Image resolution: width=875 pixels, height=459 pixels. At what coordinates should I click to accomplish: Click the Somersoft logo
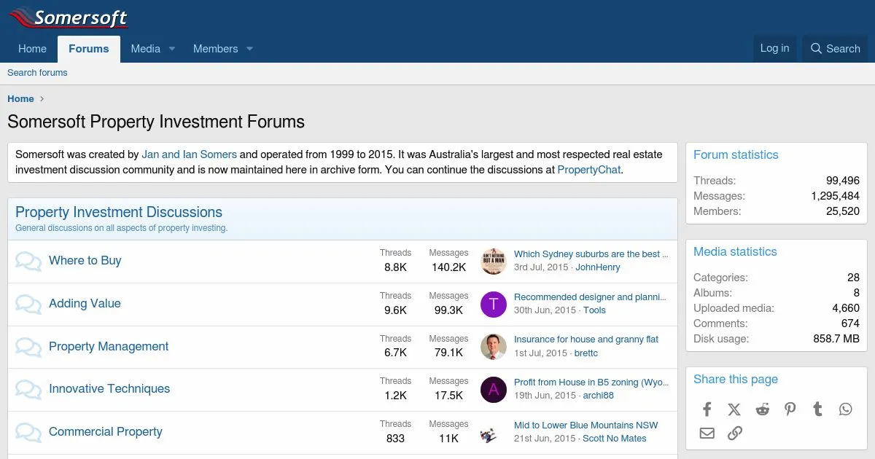69,17
